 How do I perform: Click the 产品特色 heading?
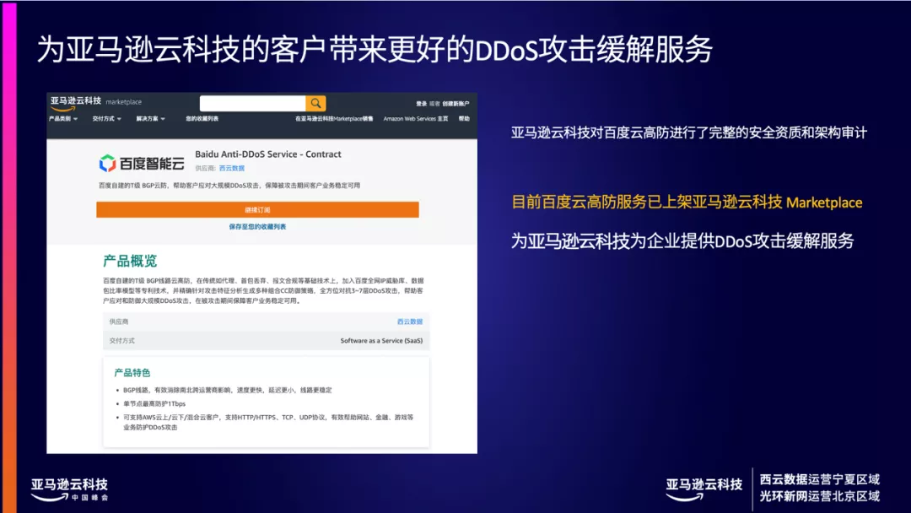tap(132, 372)
